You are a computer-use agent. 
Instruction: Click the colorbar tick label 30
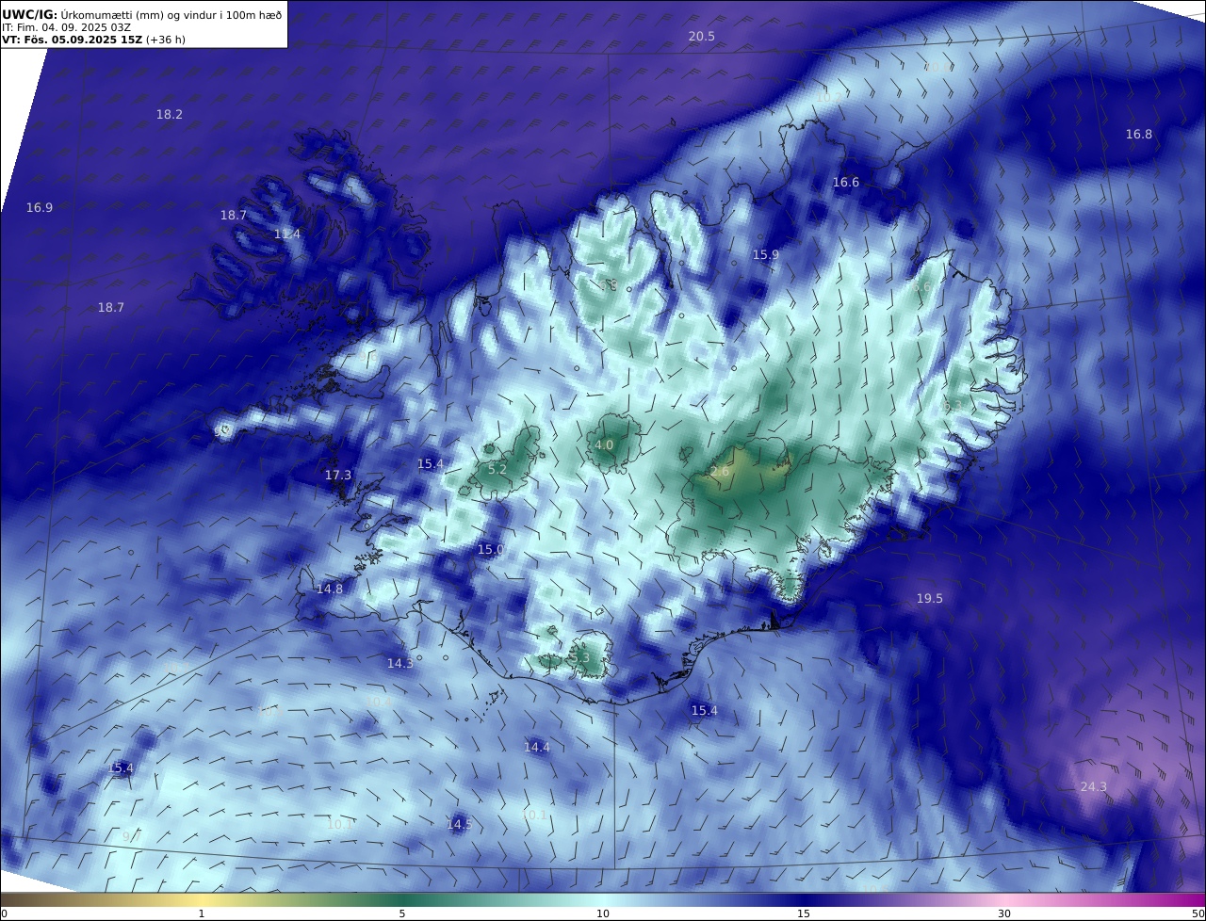1004,913
